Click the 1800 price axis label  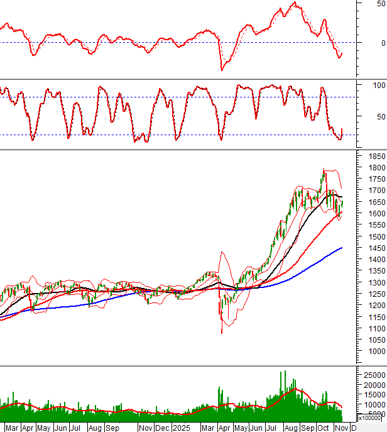pyautogui.click(x=376, y=168)
